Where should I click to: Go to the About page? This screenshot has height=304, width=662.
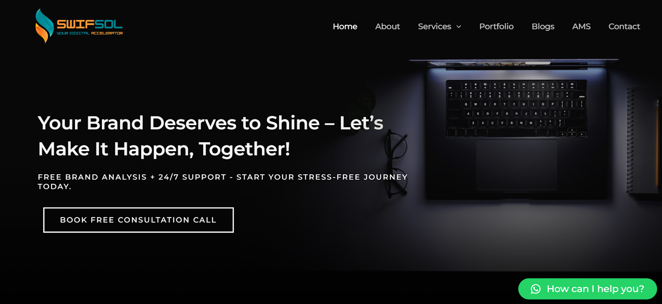[x=387, y=26]
